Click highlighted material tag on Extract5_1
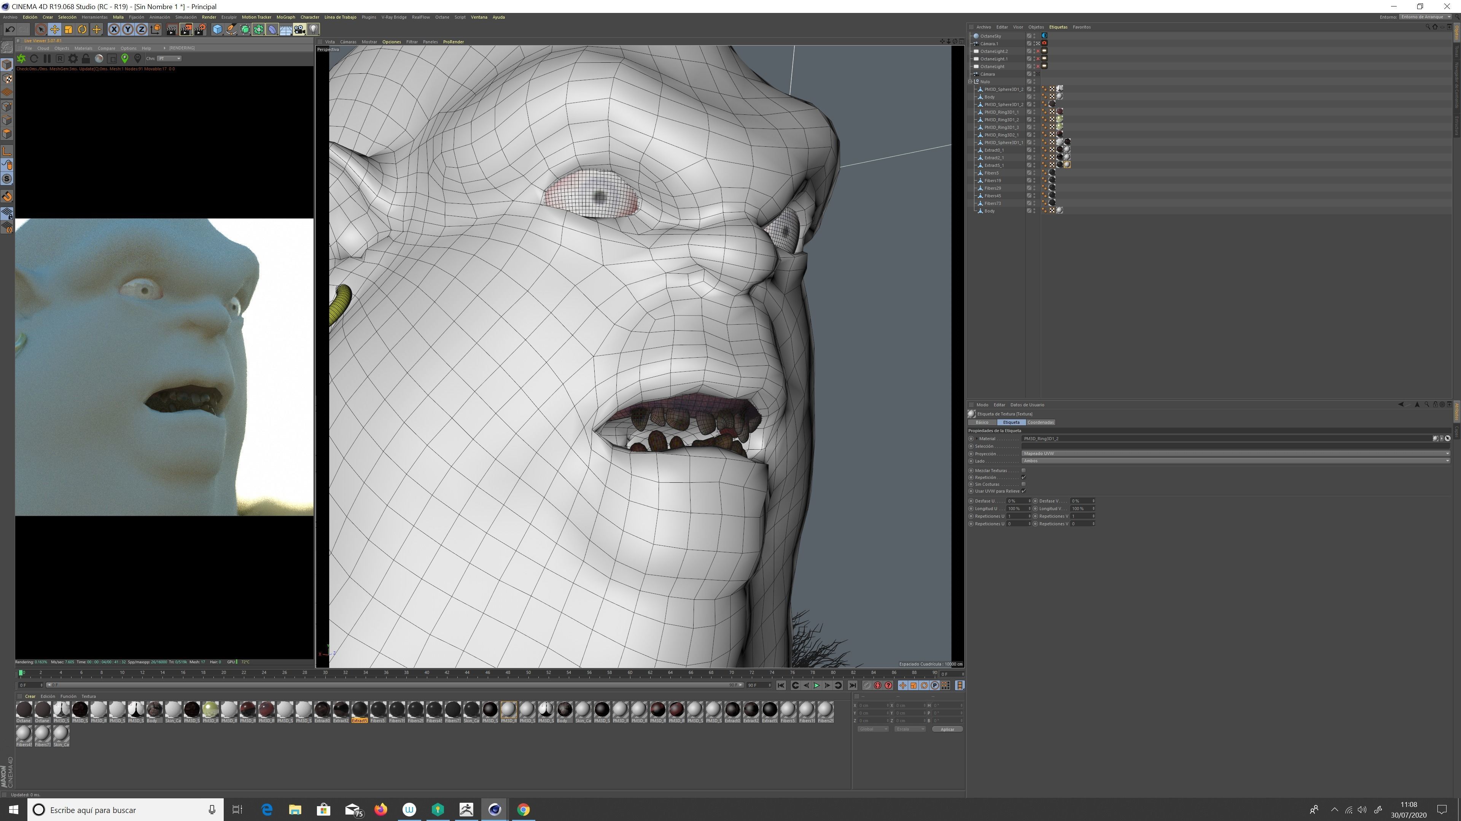This screenshot has height=821, width=1461. [x=1067, y=165]
